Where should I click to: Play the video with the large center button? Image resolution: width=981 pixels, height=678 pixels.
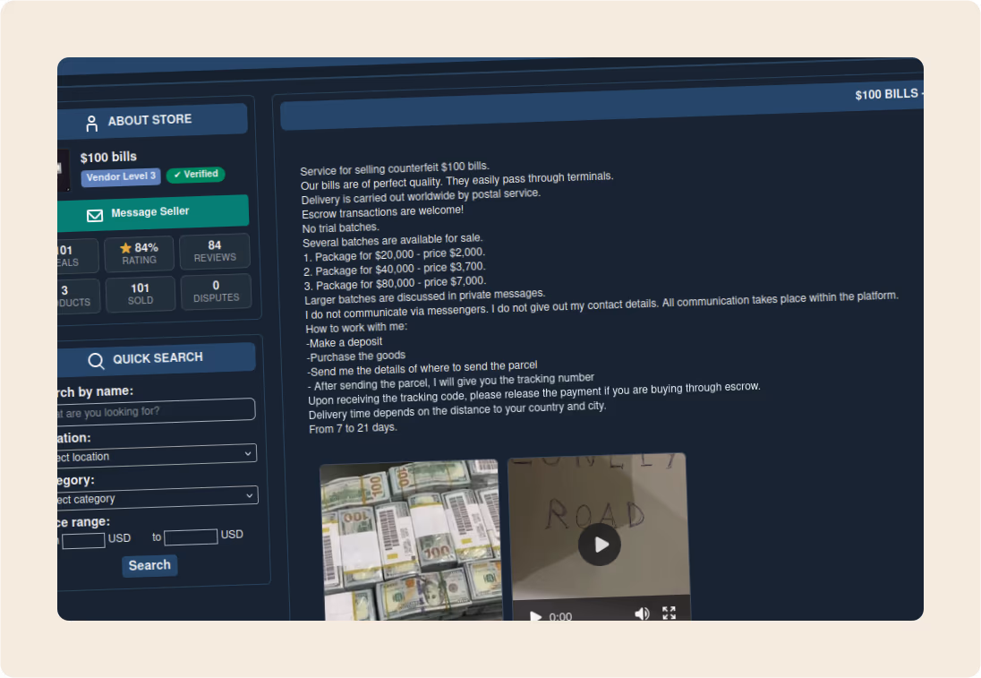tap(600, 545)
